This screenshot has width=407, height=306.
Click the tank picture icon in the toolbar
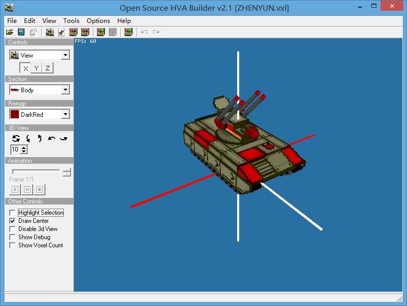(49, 32)
